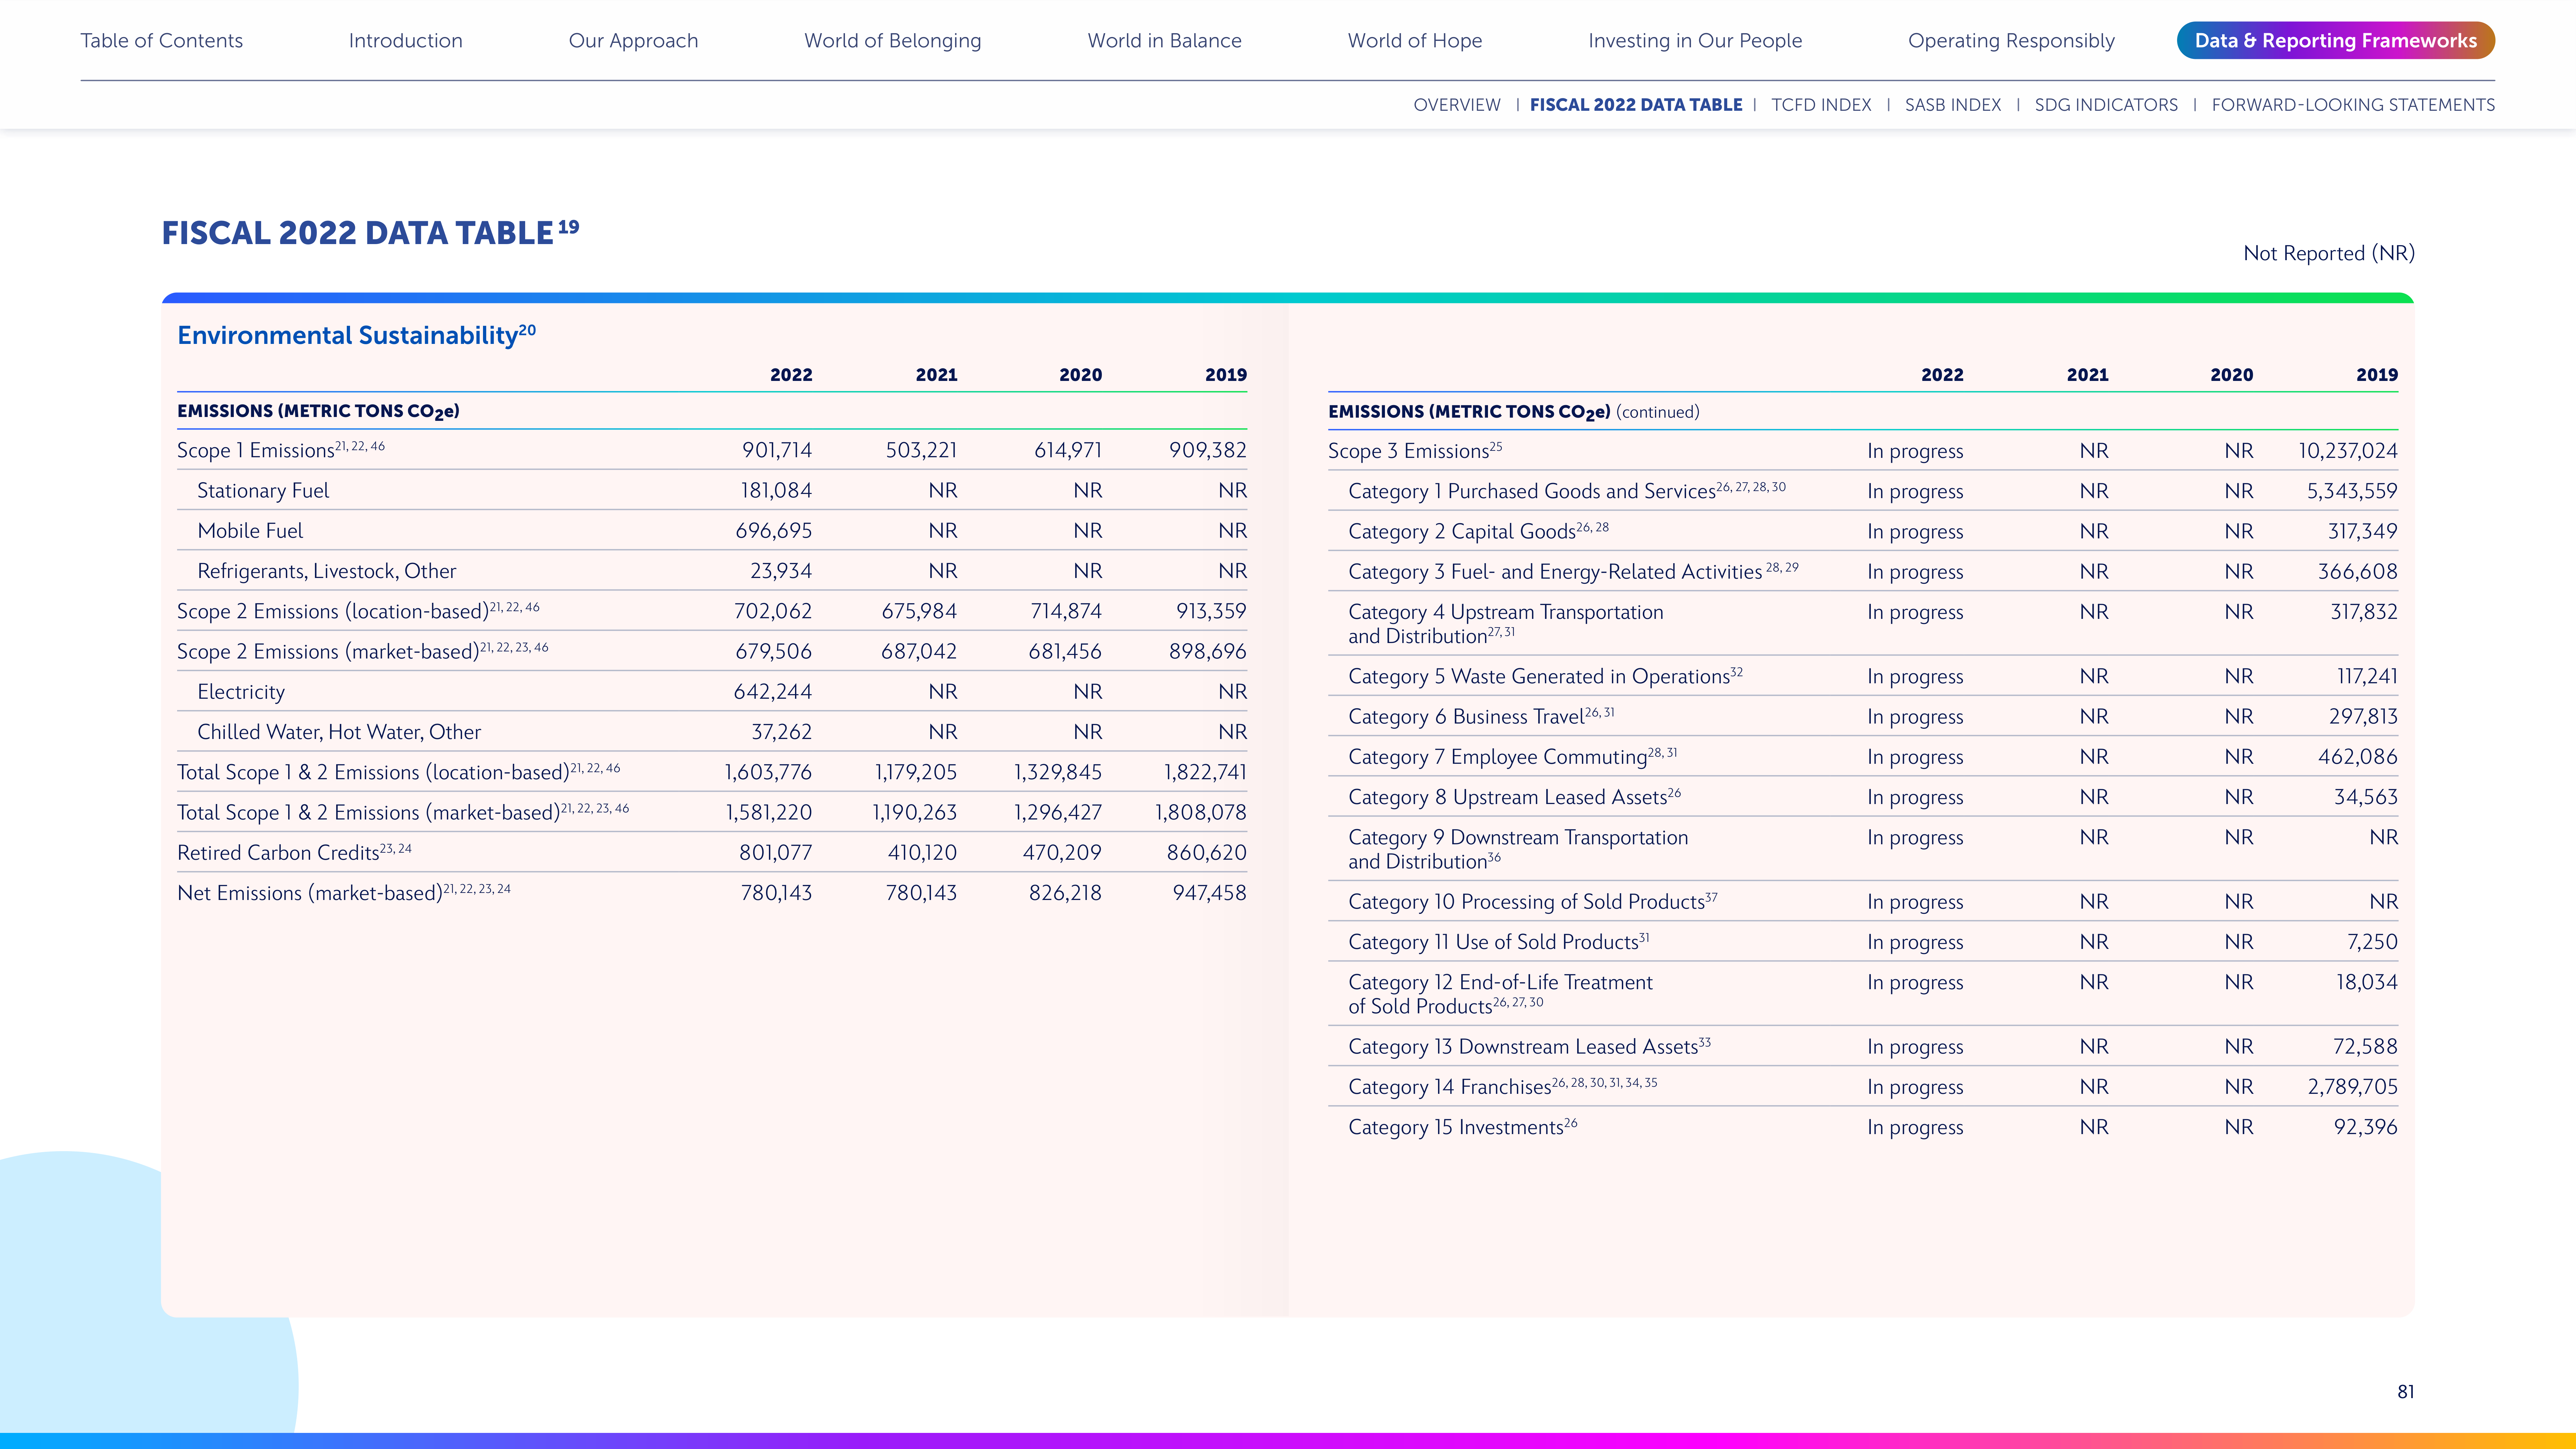This screenshot has height=1449, width=2576.
Task: Select Category 7 Employee Commuting label
Action: pos(1513,757)
